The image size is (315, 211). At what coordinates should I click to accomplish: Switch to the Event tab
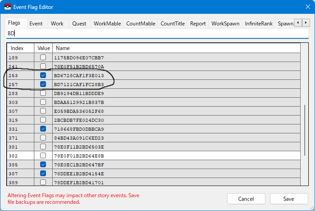coord(36,24)
